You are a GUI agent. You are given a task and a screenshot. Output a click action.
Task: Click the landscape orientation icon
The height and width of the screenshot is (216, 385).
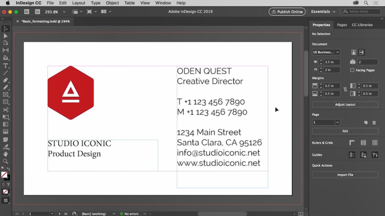[361, 52]
